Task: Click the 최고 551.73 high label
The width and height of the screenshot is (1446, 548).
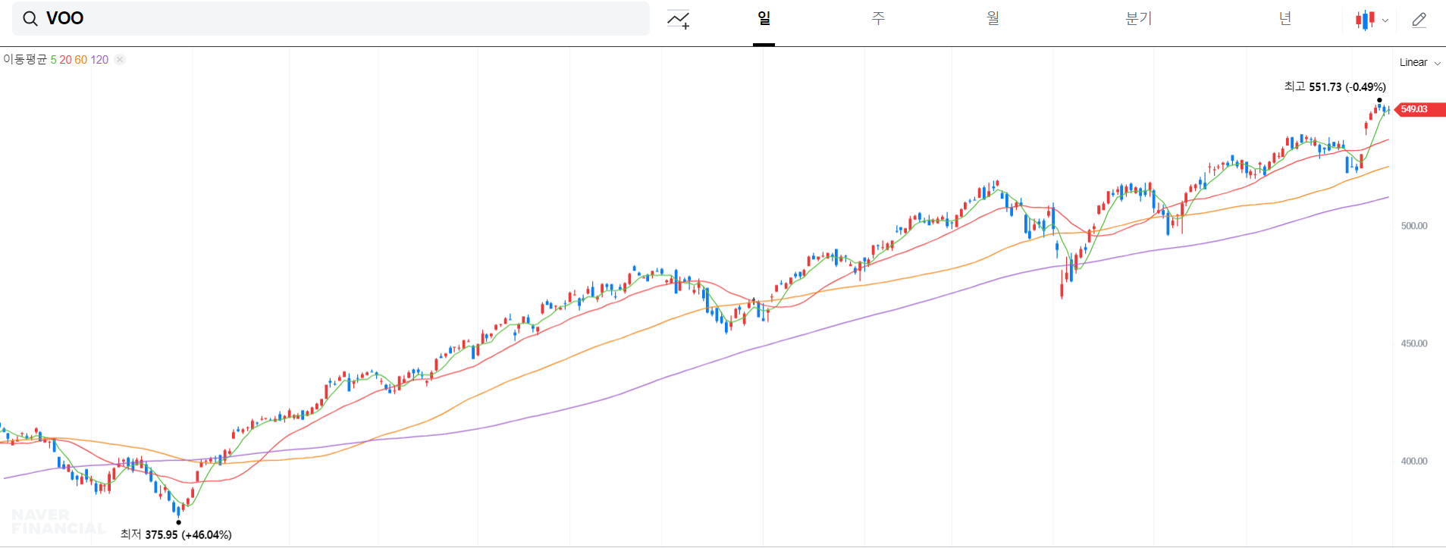Action: [x=1335, y=86]
